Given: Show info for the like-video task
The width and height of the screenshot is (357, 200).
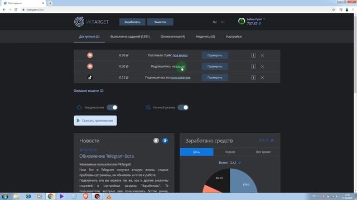Looking at the screenshot, I should click(x=253, y=55).
